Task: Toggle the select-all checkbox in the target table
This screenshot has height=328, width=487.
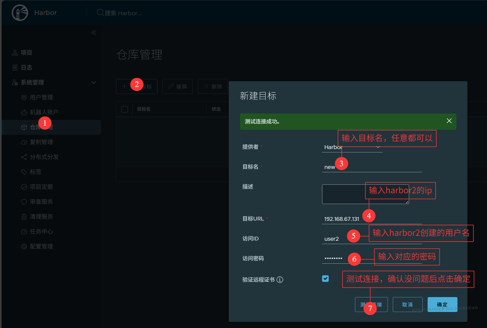Action: click(x=125, y=109)
